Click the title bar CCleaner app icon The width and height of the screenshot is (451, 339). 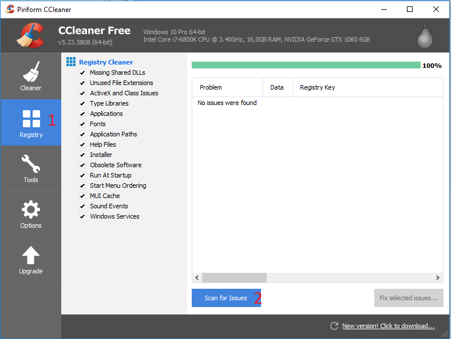[10, 9]
